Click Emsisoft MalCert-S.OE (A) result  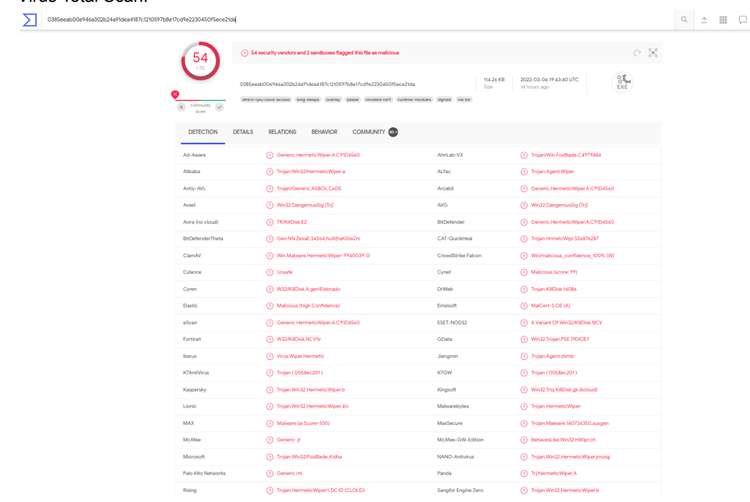(x=551, y=306)
